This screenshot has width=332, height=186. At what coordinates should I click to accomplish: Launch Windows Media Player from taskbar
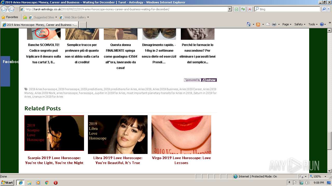point(38,183)
